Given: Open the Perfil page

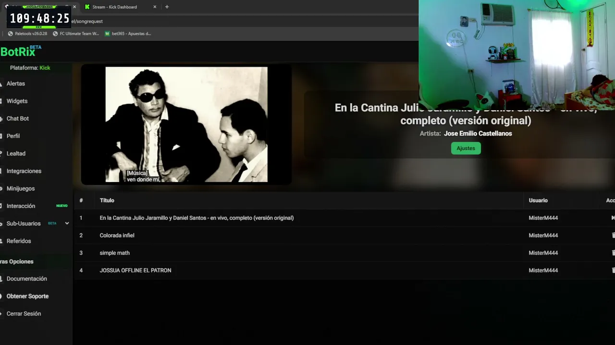Looking at the screenshot, I should (x=13, y=136).
